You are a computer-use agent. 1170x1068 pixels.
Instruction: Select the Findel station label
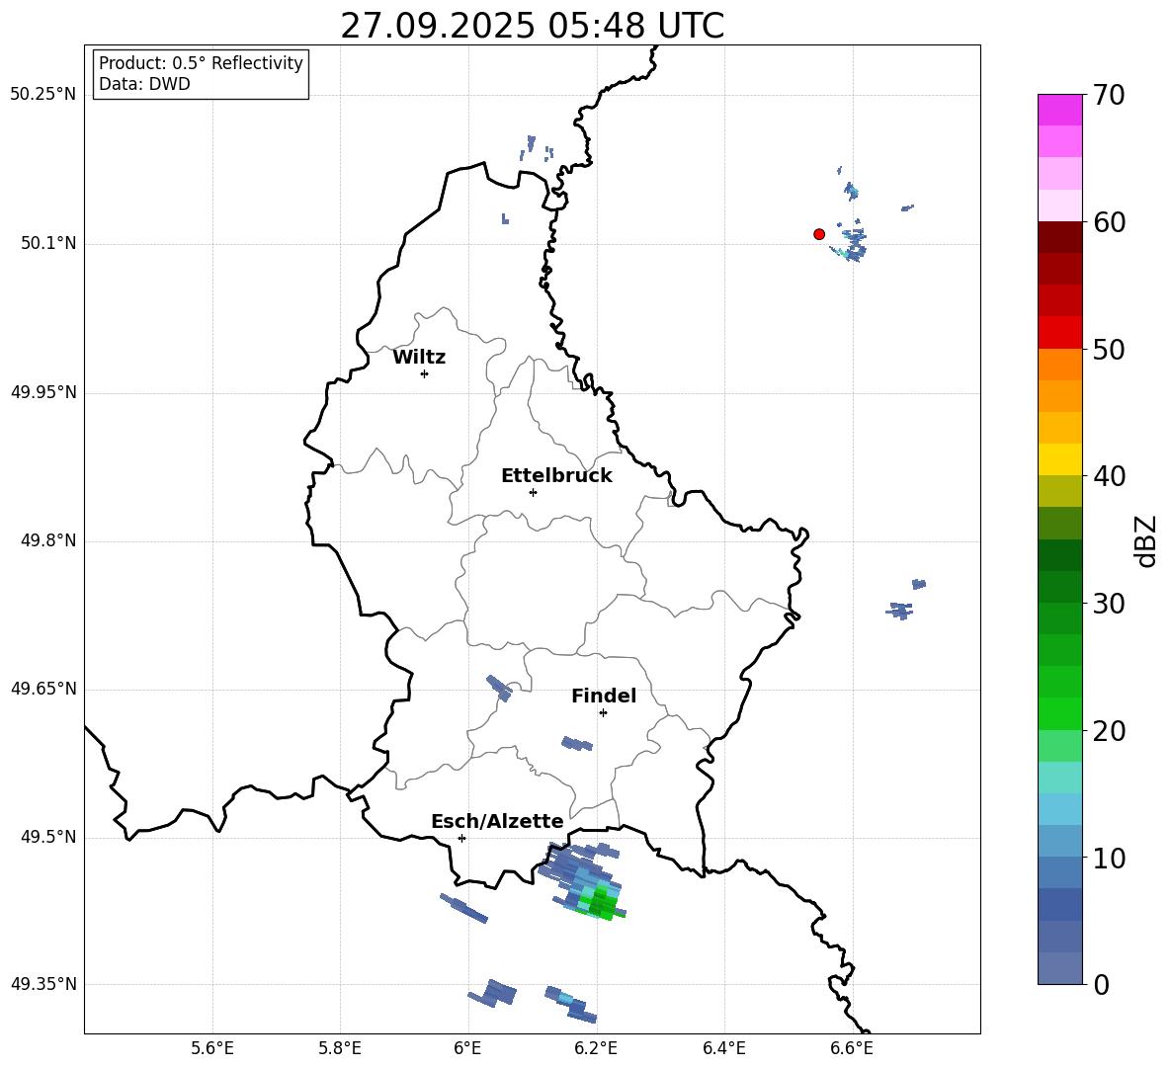pyautogui.click(x=604, y=696)
